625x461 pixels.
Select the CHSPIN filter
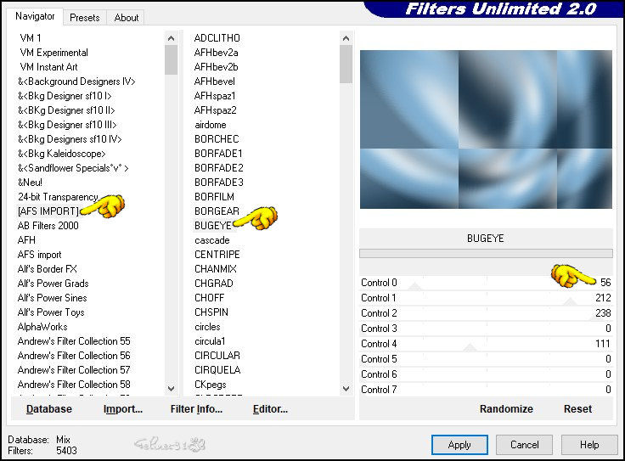(211, 312)
